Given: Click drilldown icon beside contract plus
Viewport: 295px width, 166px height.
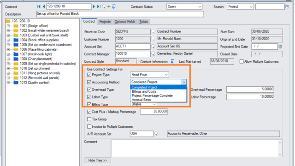Looking at the screenshot, I should [114, 7].
